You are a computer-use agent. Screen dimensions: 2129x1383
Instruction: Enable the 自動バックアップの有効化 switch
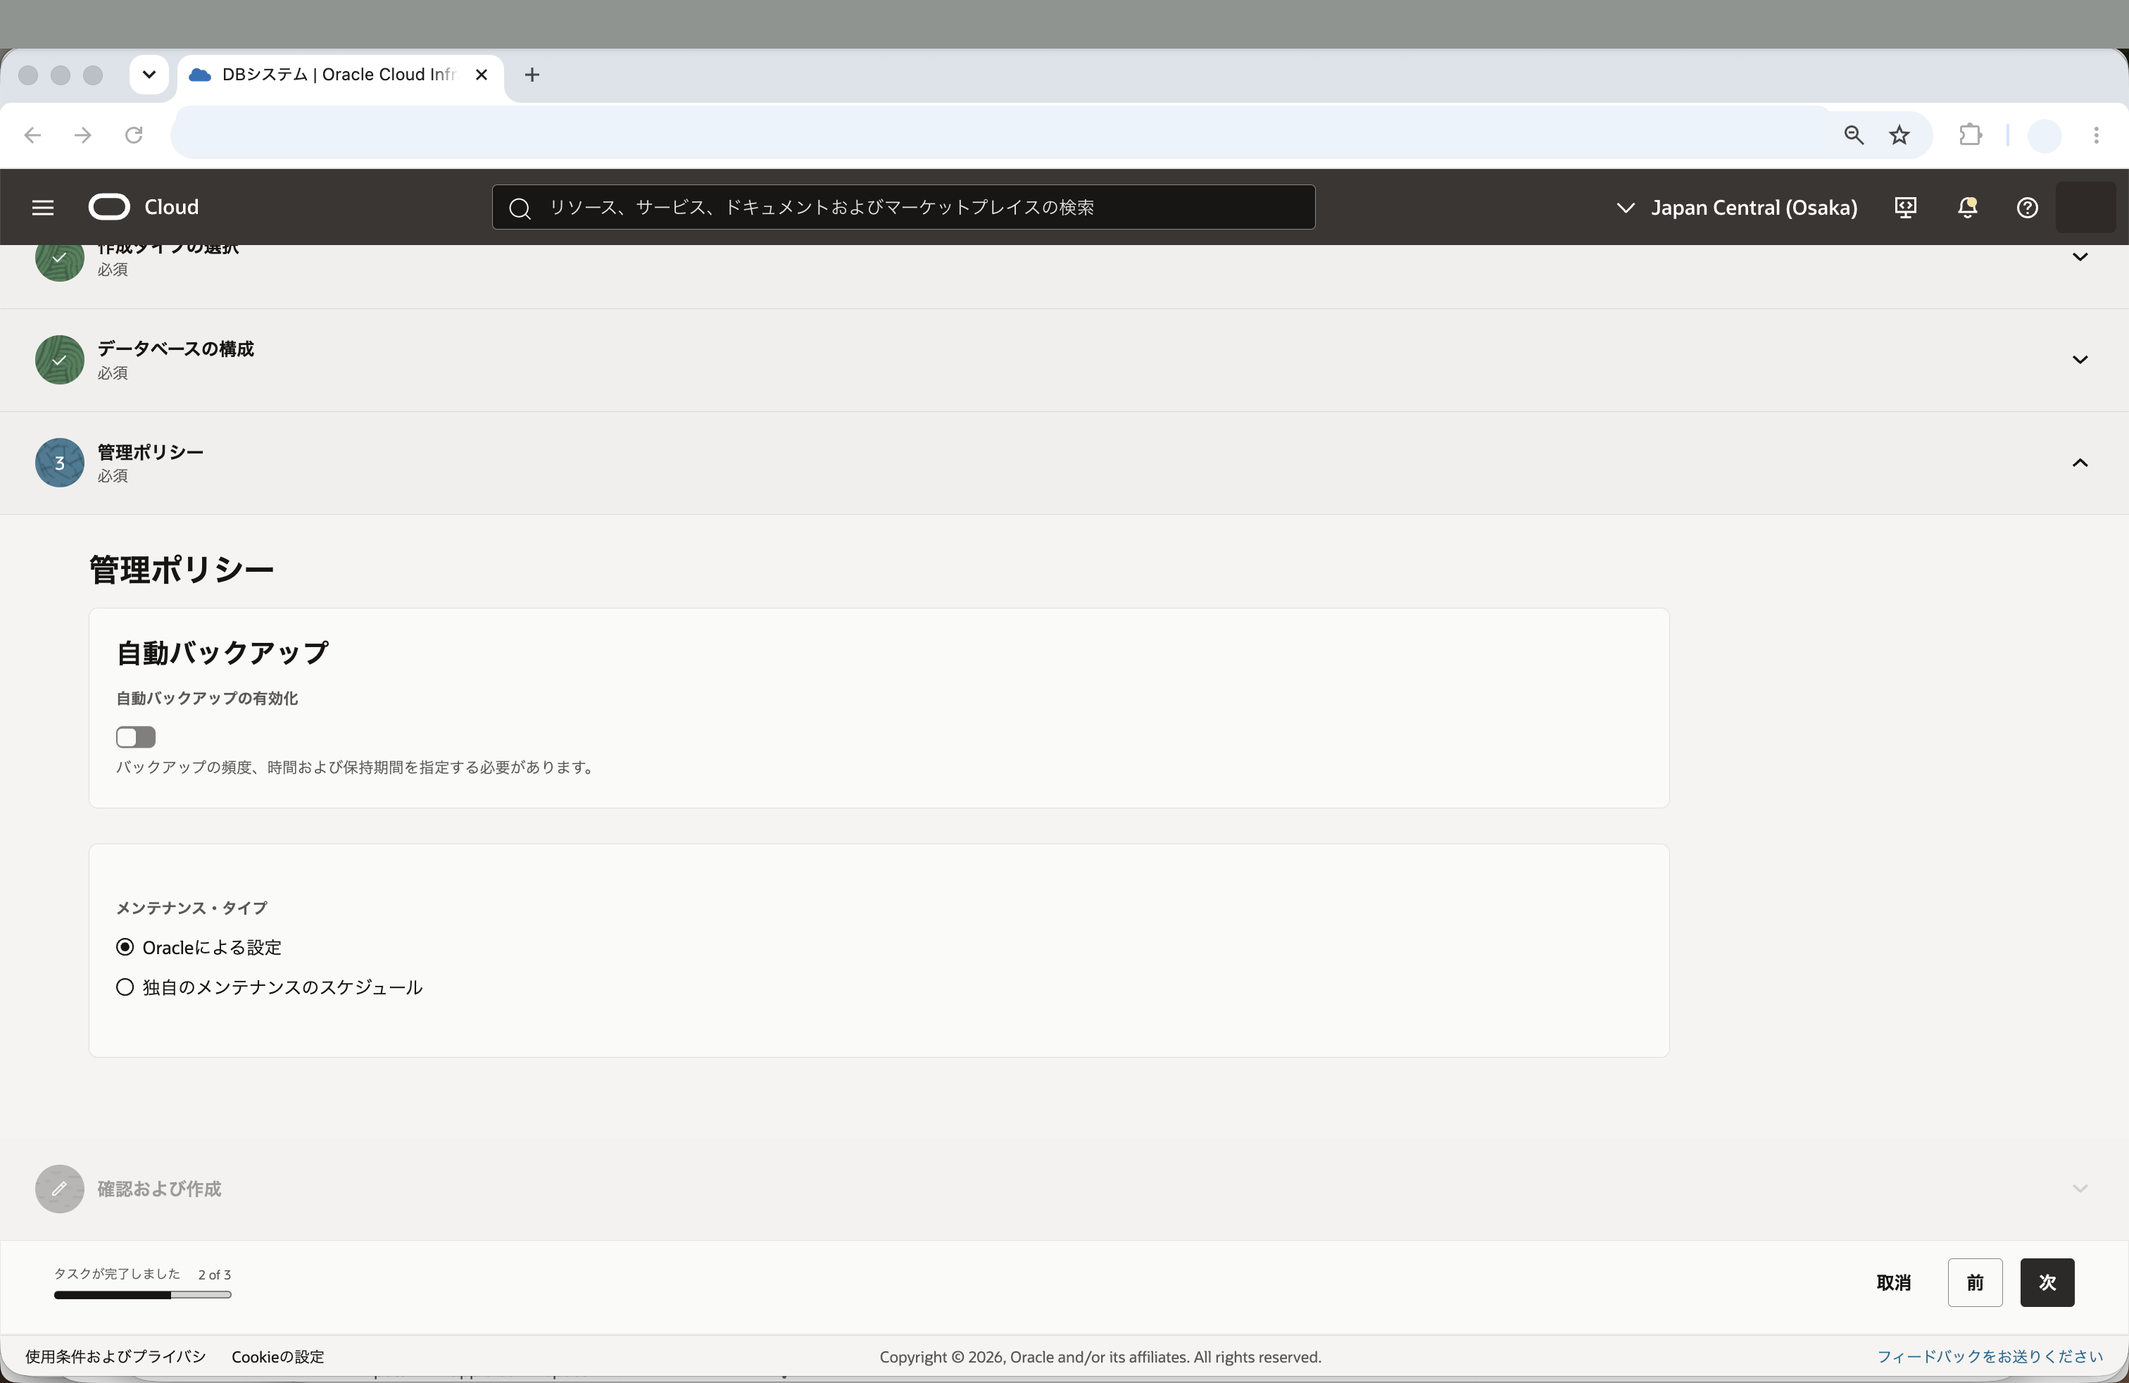pos(136,737)
